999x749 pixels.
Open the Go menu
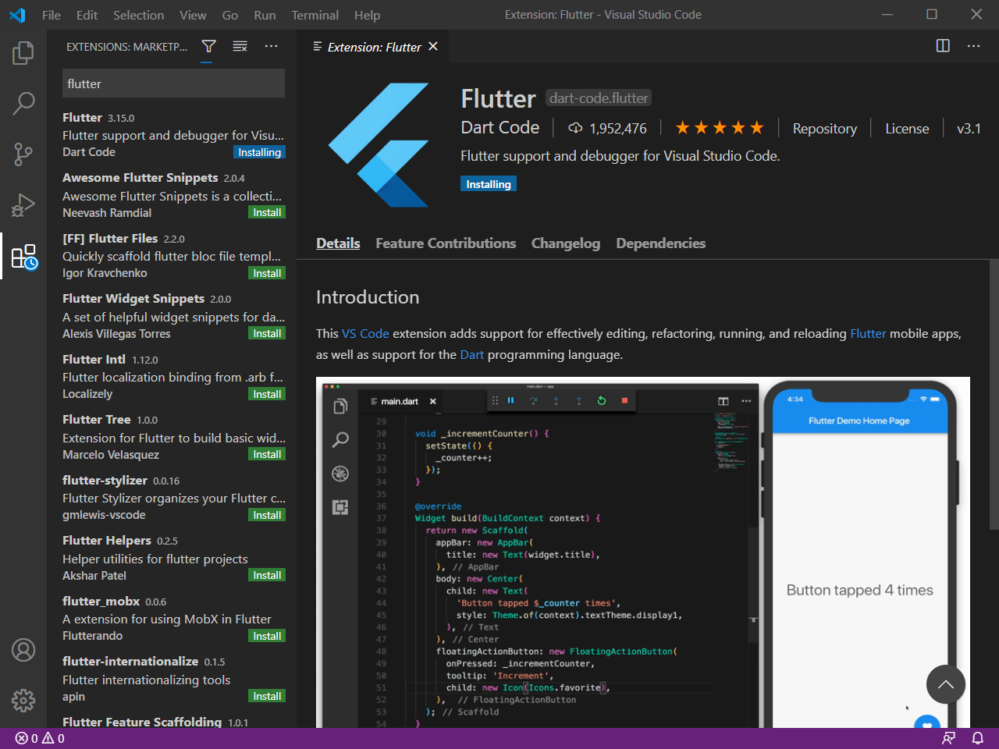(230, 15)
